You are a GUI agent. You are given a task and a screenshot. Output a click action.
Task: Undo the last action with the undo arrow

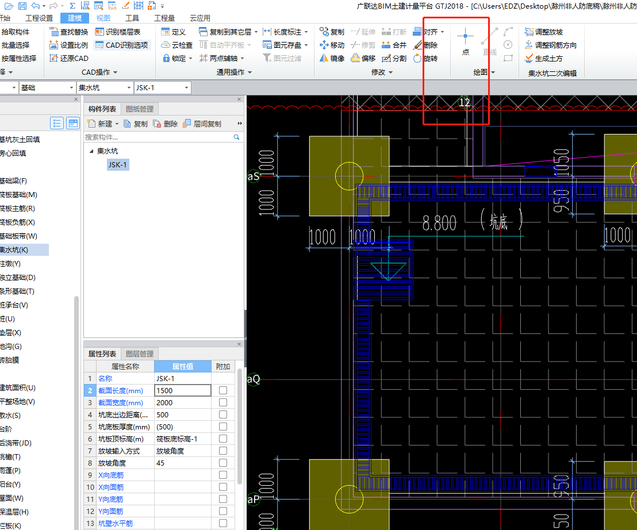click(x=36, y=6)
